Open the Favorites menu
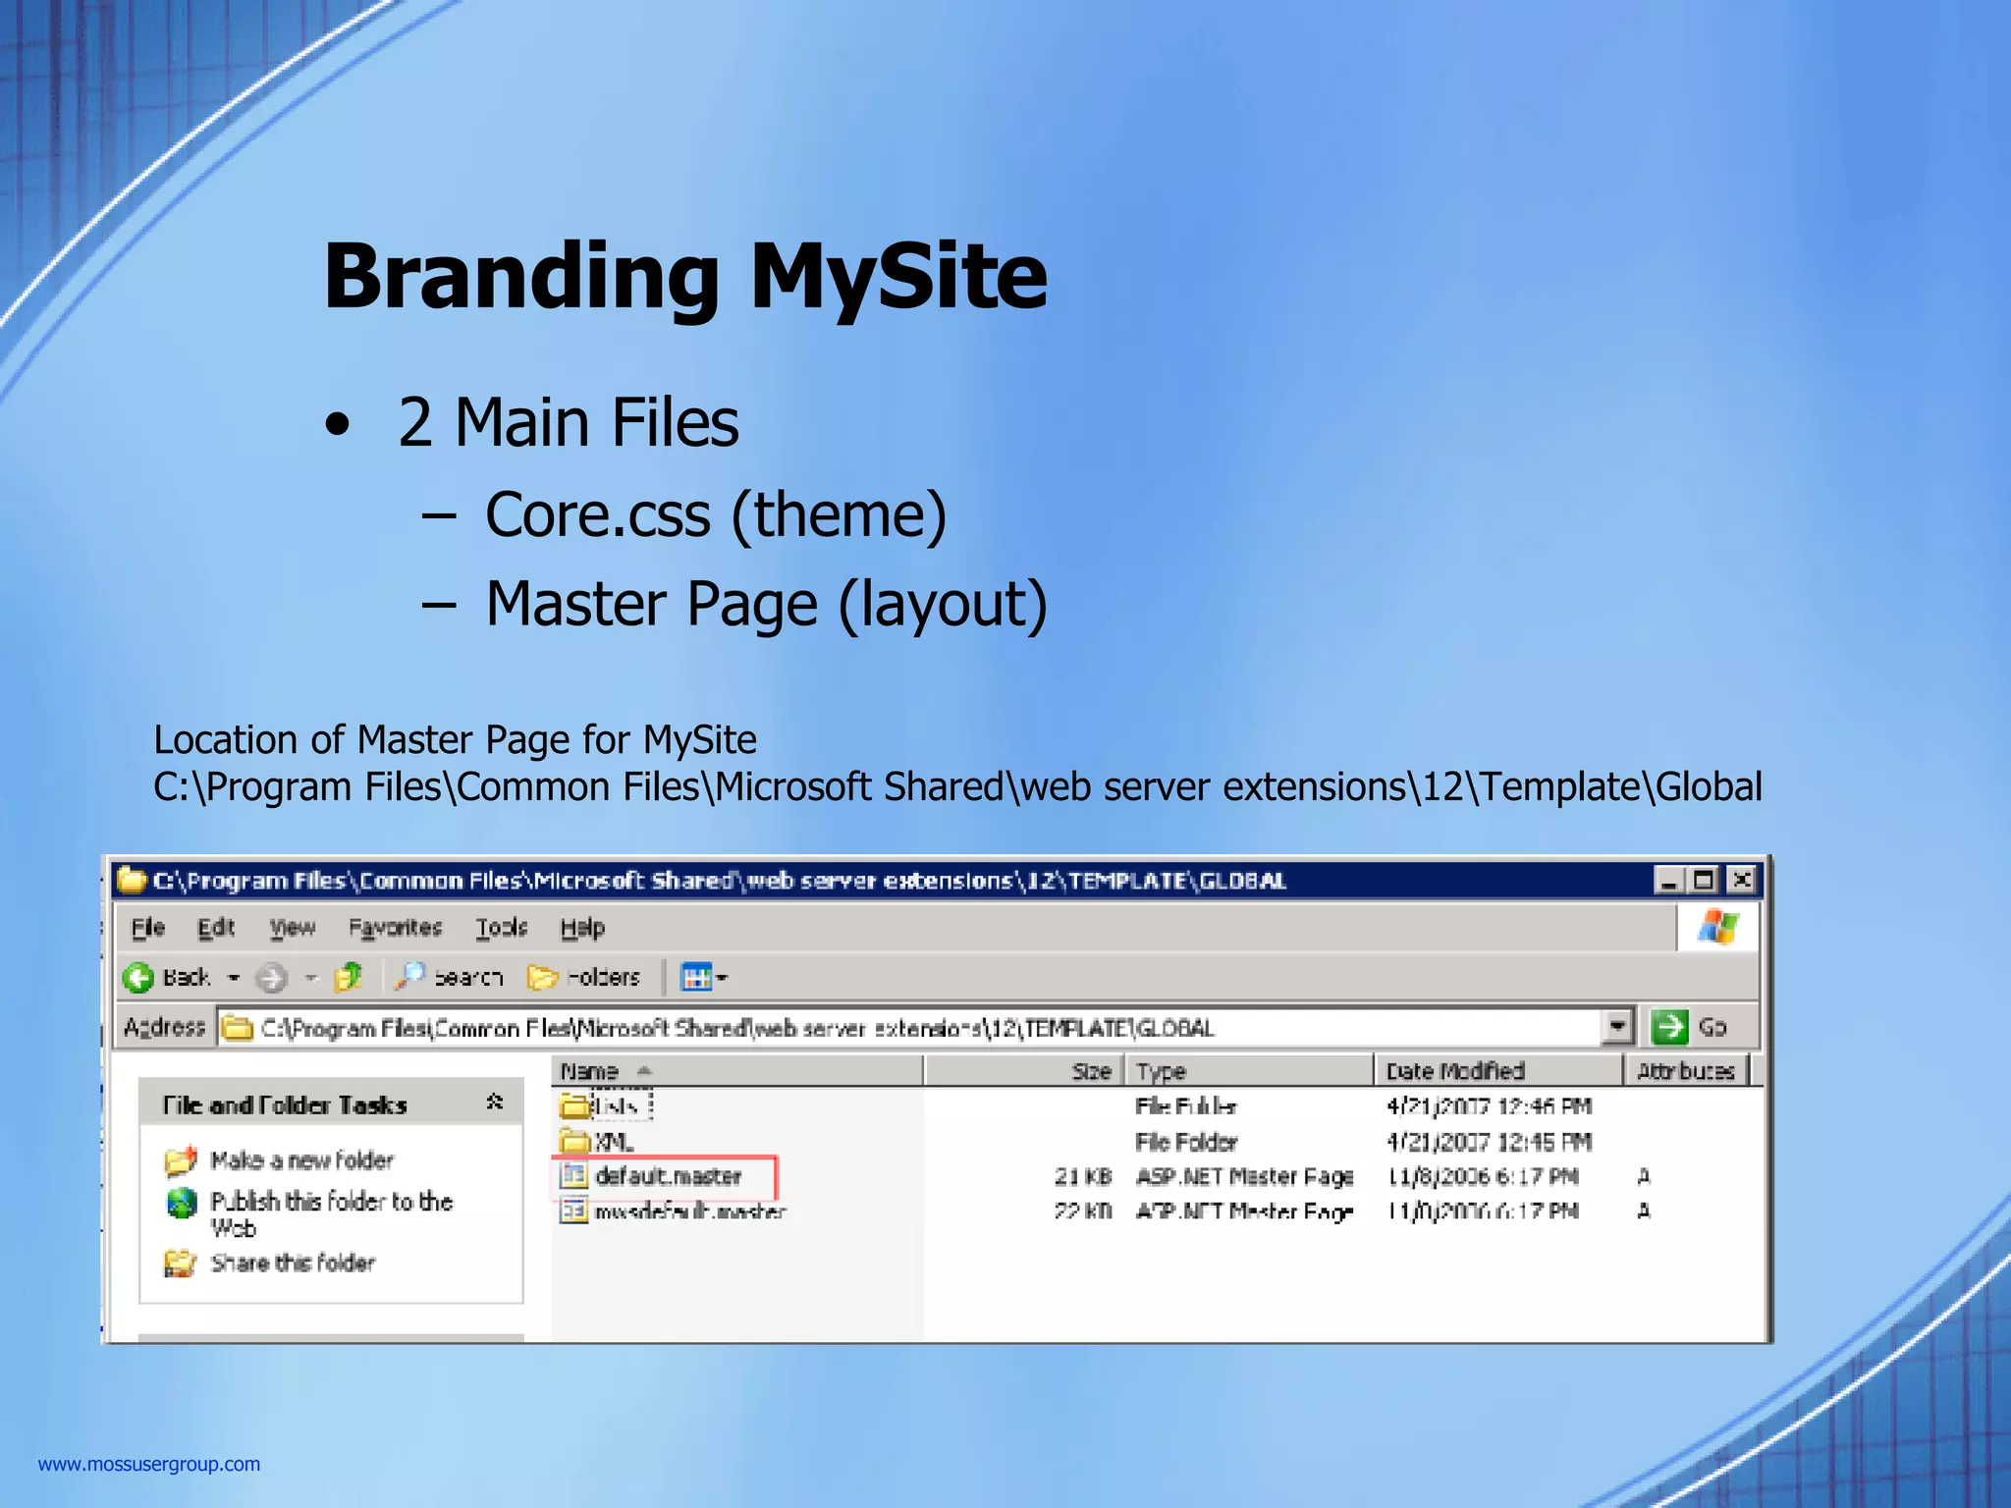This screenshot has width=2011, height=1508. click(x=395, y=927)
